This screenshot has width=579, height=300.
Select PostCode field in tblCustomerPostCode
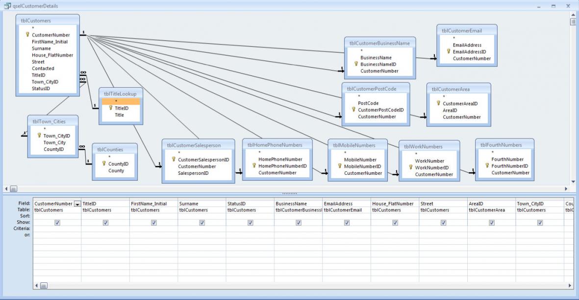coord(368,103)
